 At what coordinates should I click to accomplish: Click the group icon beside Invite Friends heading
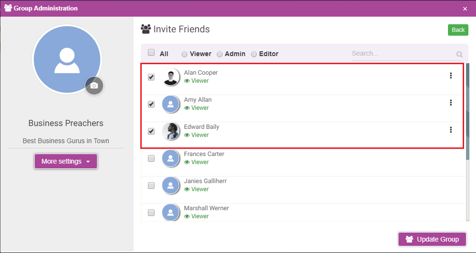pos(146,29)
